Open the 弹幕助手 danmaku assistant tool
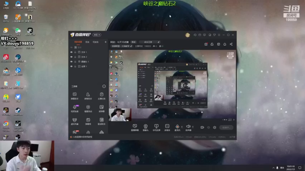The image size is (305, 171). pyautogui.click(x=74, y=96)
